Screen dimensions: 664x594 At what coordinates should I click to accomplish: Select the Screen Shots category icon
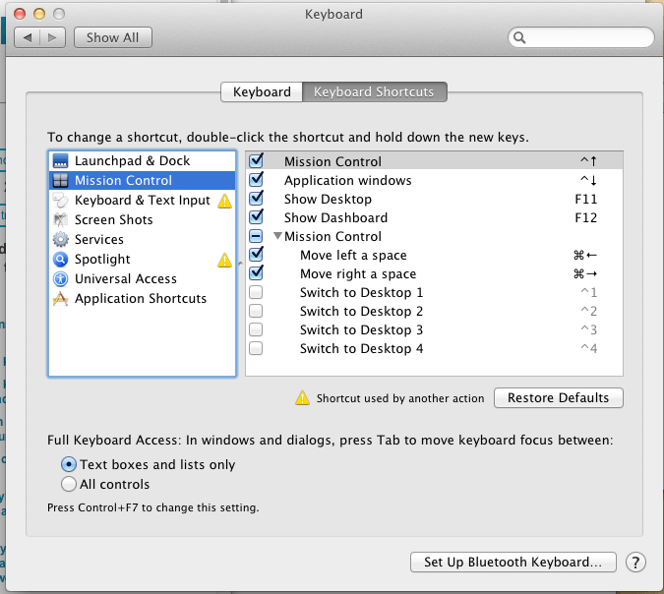[x=60, y=220]
